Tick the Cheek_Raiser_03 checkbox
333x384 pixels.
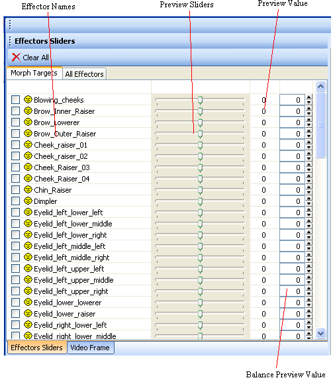click(x=15, y=168)
